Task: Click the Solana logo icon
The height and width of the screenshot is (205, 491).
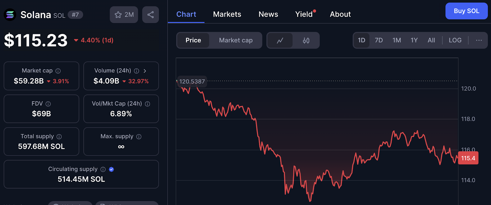Action: point(10,14)
